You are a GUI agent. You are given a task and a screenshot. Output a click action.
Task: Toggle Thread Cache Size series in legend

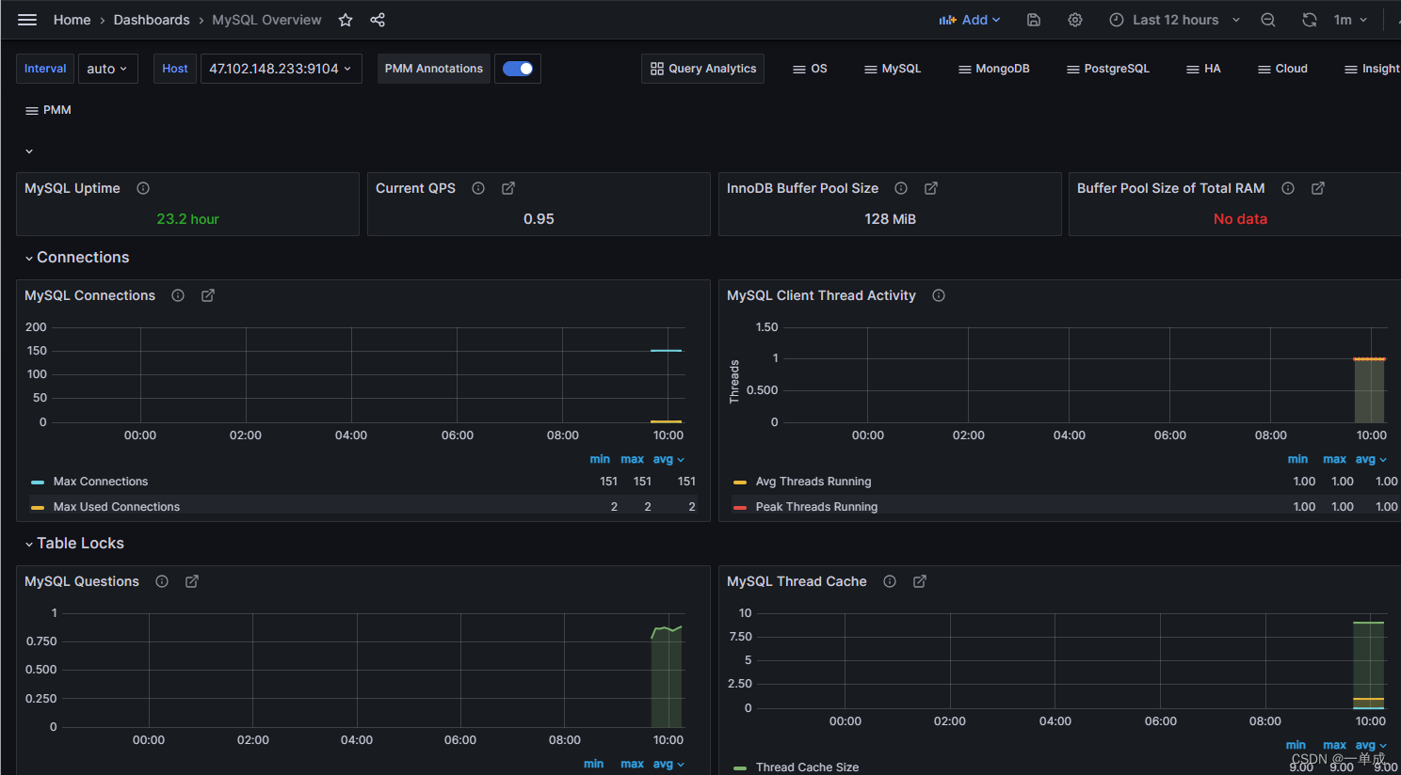point(807,767)
